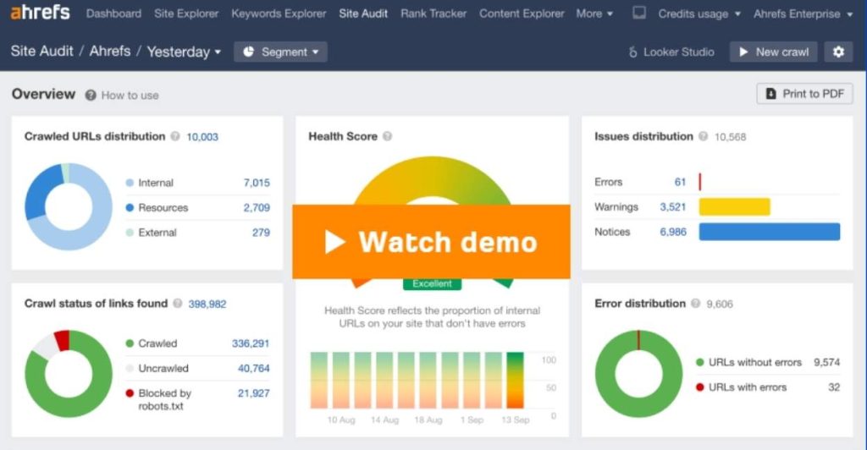867x450 pixels.
Task: Click the 7,015 Internal URLs count
Action: (256, 183)
